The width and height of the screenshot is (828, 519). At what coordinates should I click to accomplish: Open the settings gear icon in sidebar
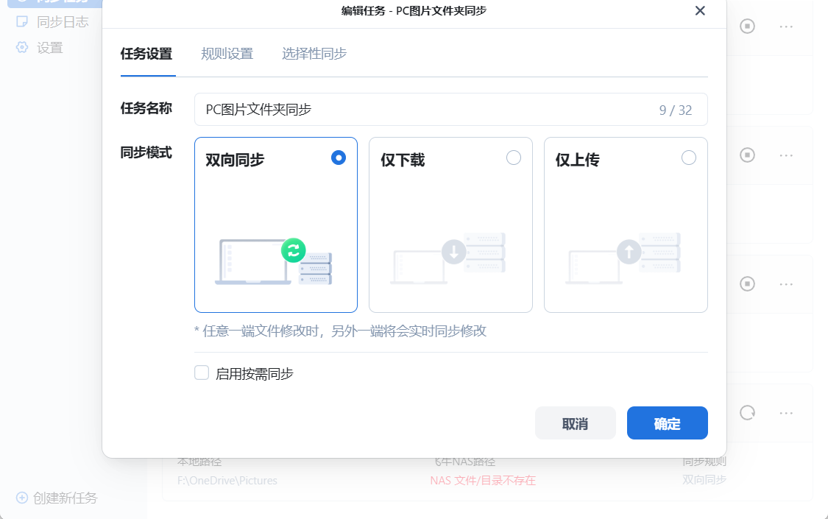coord(22,48)
